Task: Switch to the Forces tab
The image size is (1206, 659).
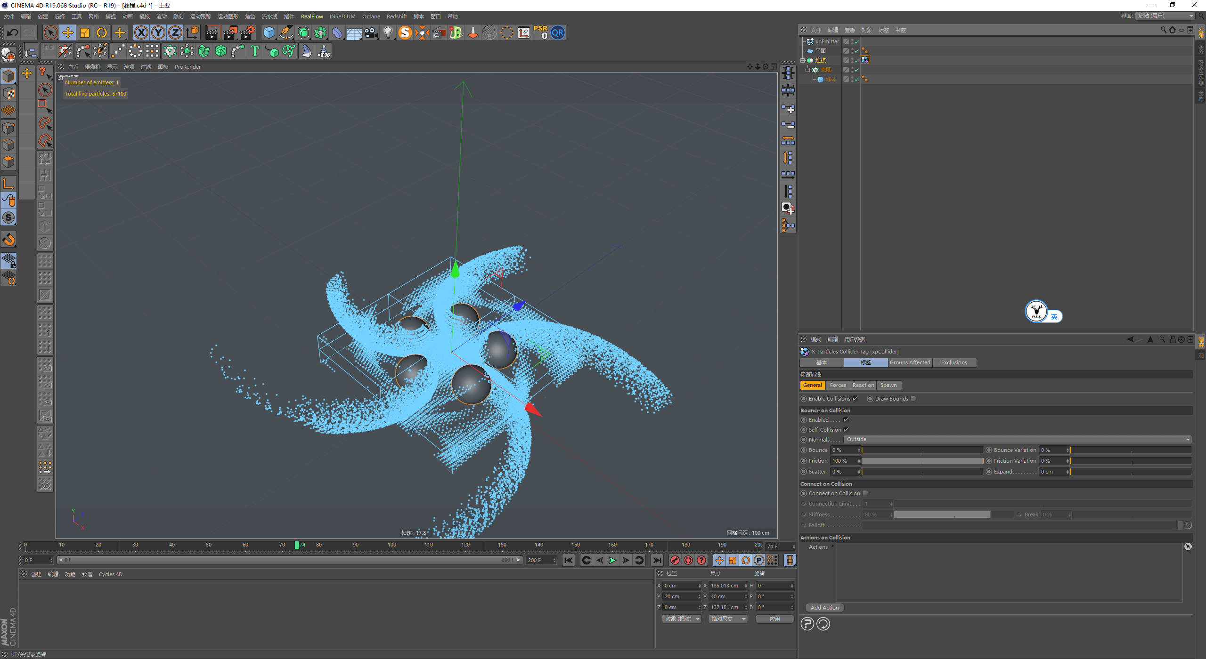Action: click(x=838, y=385)
